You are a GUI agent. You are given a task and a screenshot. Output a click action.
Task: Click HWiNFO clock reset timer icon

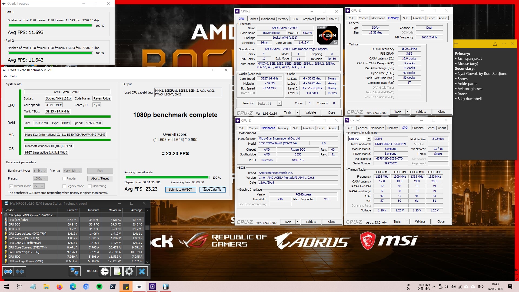105,271
